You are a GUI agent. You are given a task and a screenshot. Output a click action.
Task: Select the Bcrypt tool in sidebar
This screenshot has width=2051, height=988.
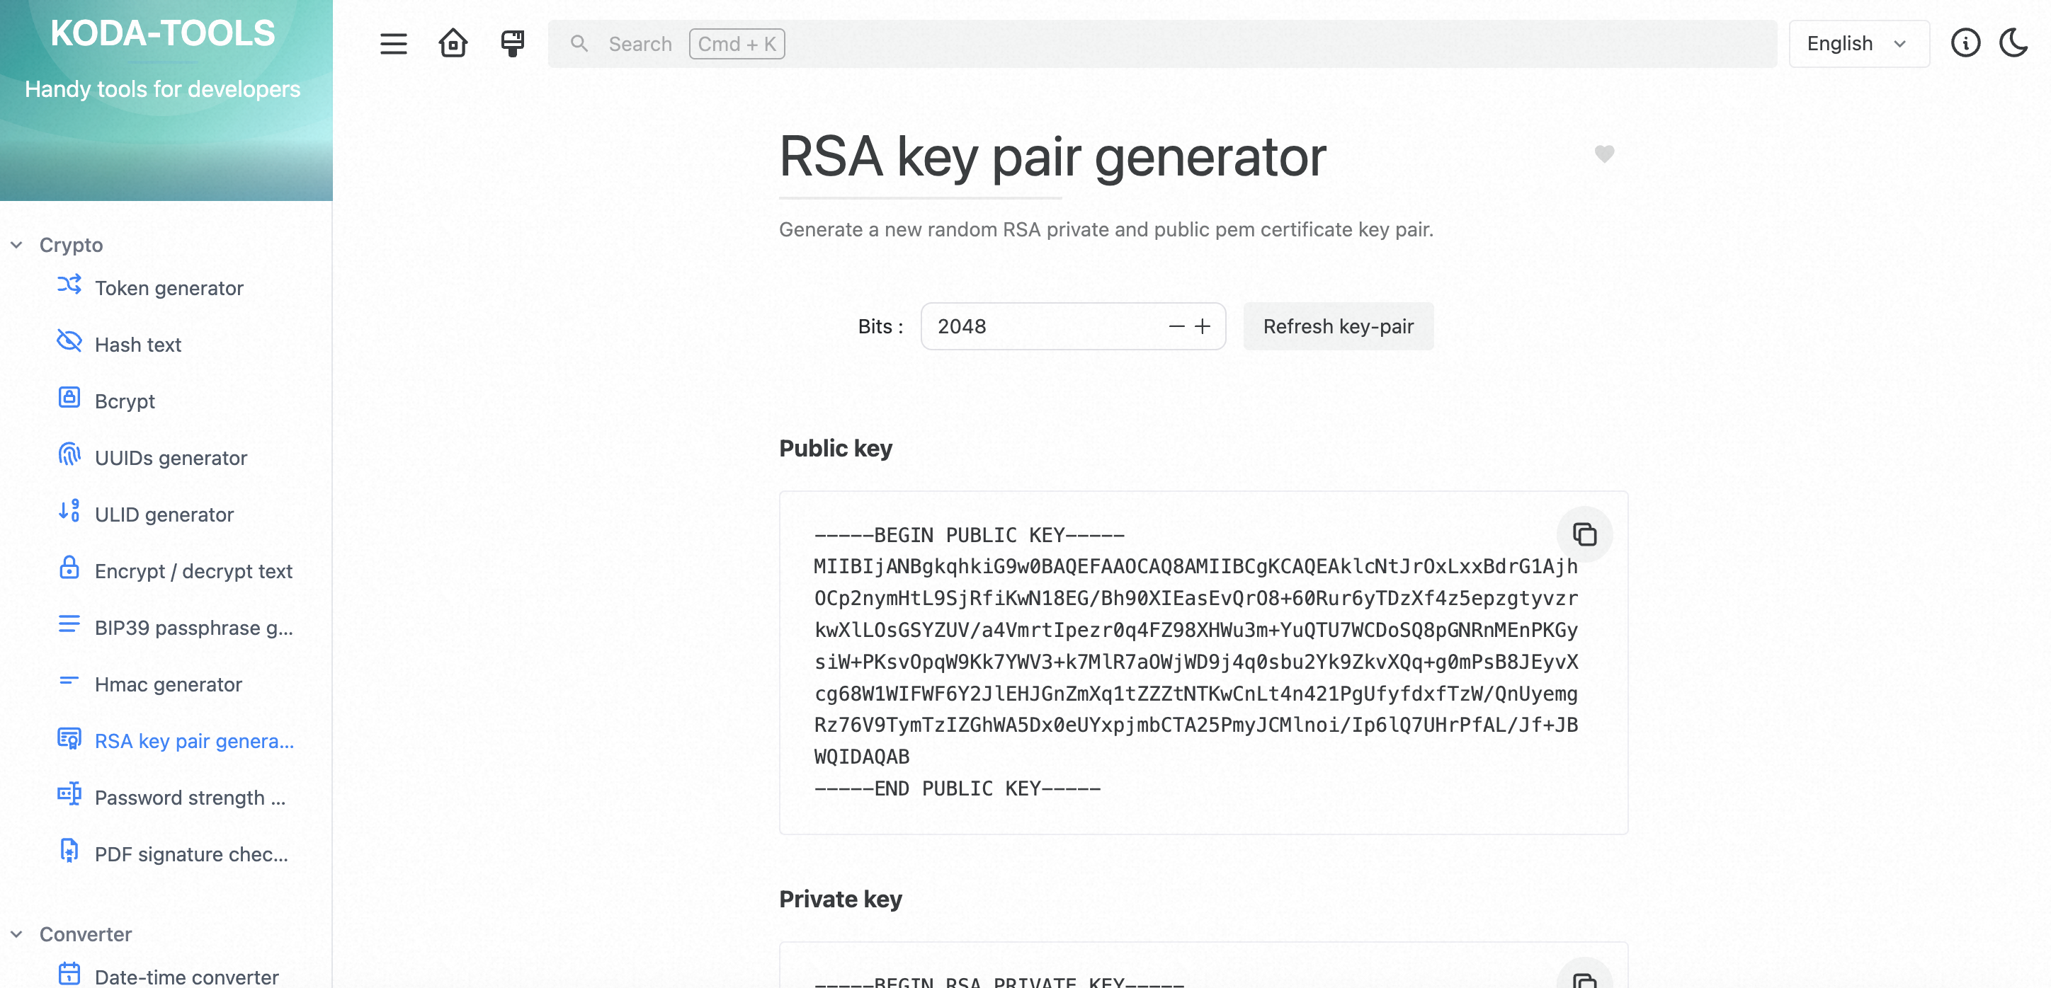124,401
